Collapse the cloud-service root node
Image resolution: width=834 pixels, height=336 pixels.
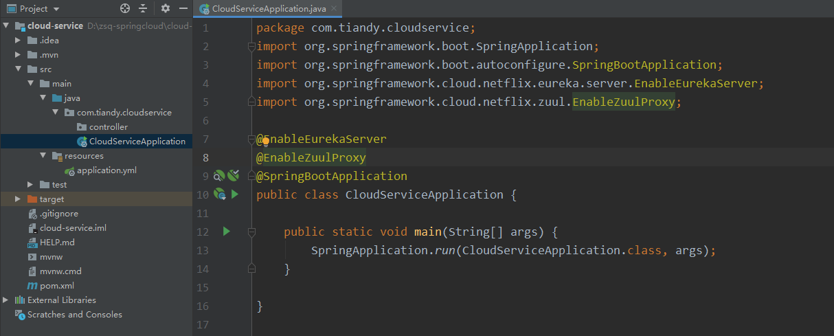pyautogui.click(x=7, y=26)
